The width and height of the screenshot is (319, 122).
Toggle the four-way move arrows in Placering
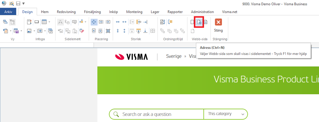[x=94, y=22]
